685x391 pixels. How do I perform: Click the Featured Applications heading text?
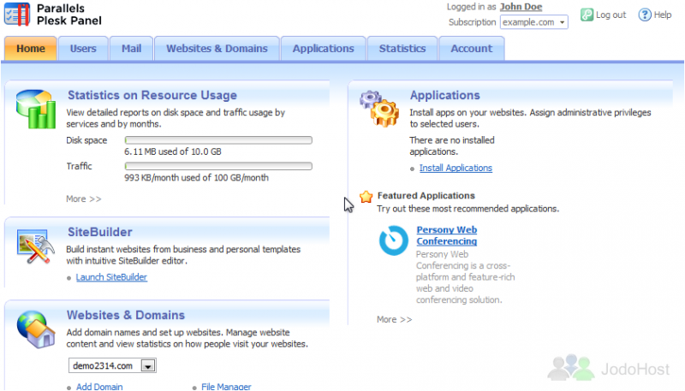click(426, 195)
